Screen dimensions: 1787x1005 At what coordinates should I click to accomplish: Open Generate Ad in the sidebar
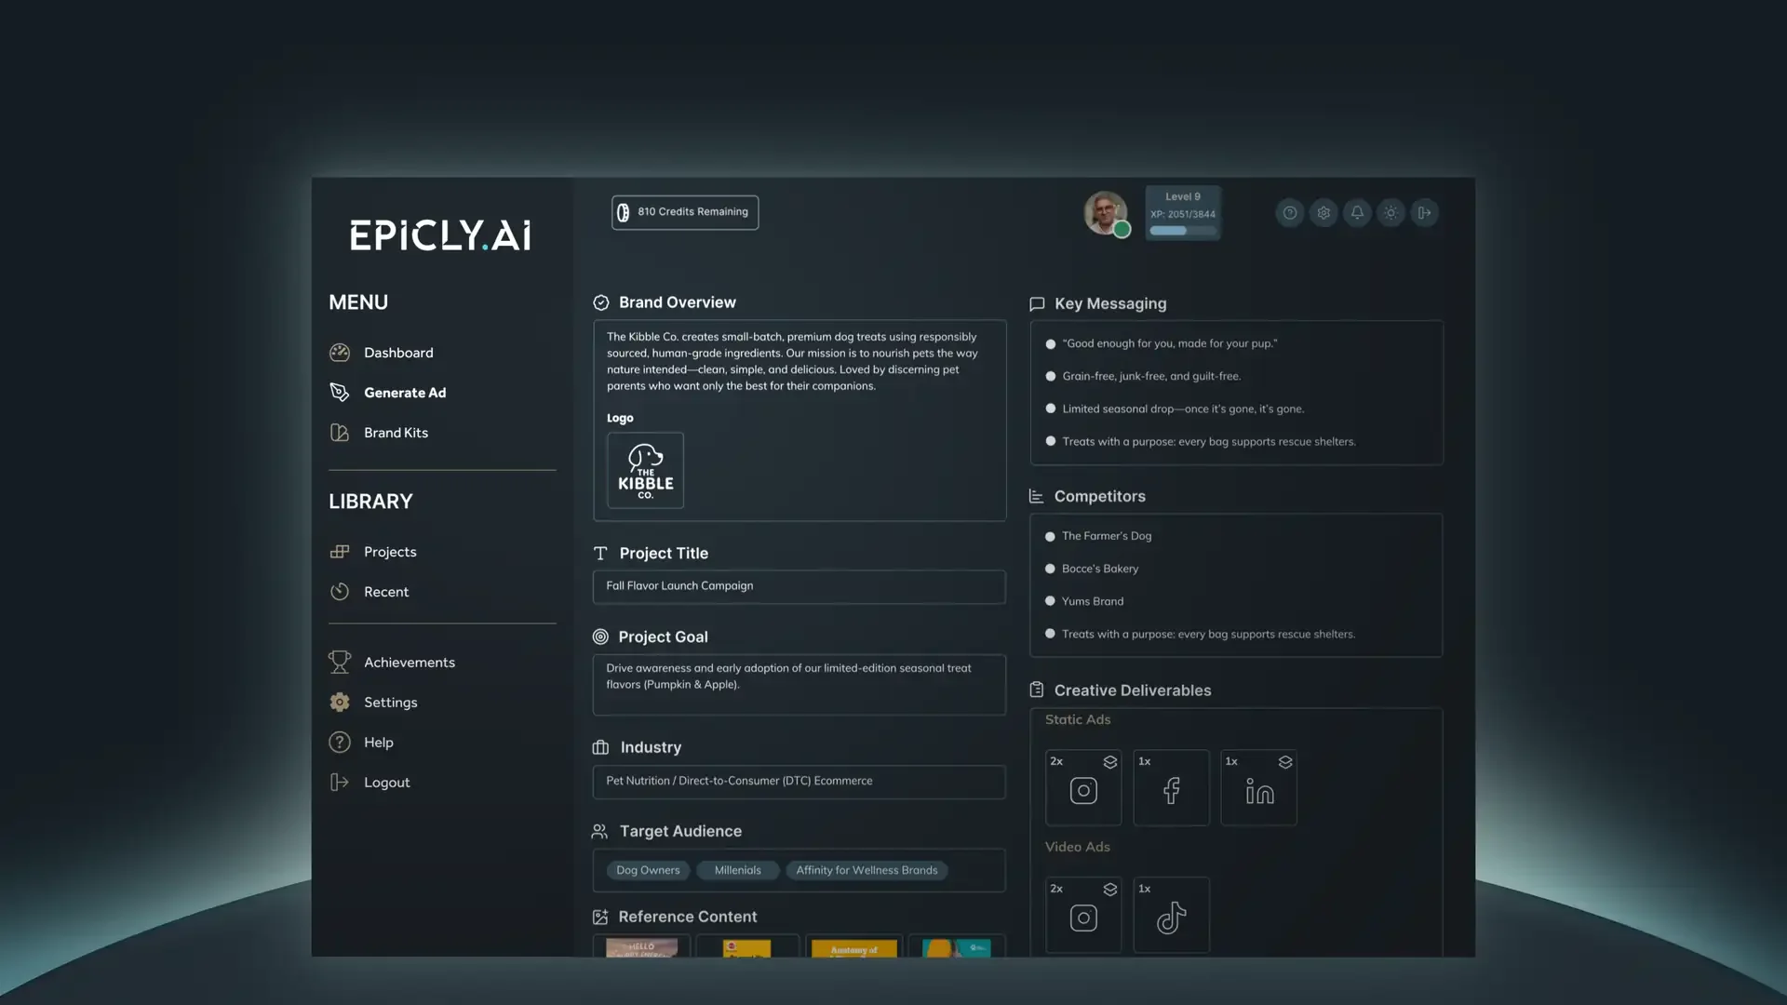405,392
